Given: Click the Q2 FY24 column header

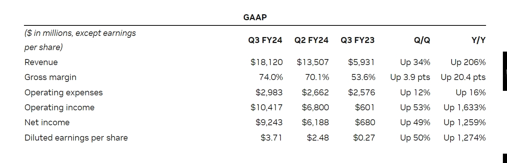Looking at the screenshot, I should click(x=312, y=40).
